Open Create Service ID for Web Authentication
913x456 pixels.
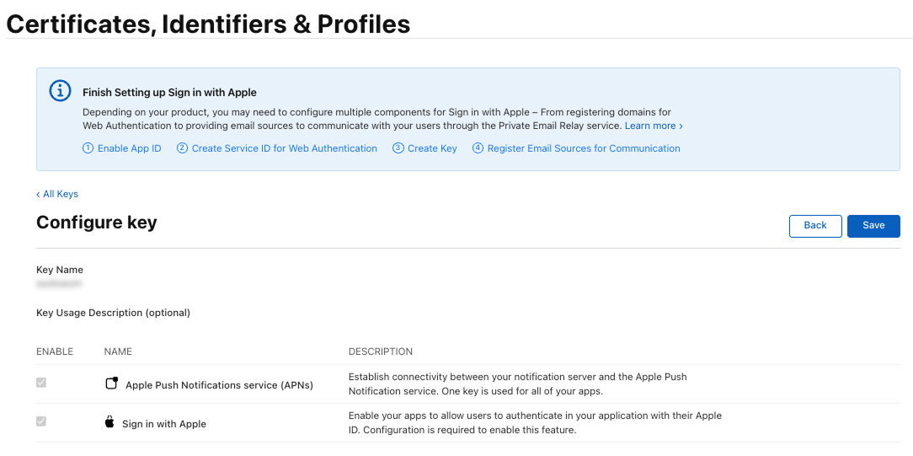click(x=284, y=148)
